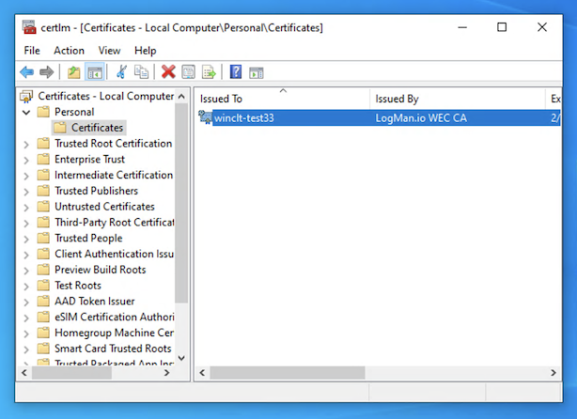This screenshot has height=419, width=577.
Task: Expand Trusted Root Certification node
Action: [x=26, y=144]
